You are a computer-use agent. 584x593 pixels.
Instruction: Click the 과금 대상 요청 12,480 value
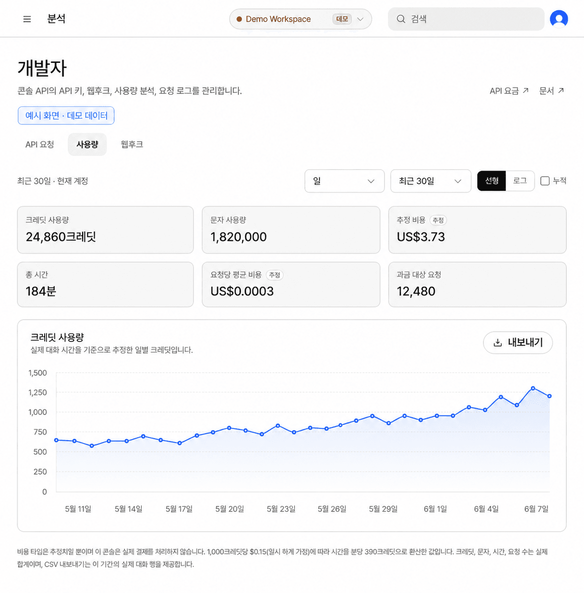(416, 291)
